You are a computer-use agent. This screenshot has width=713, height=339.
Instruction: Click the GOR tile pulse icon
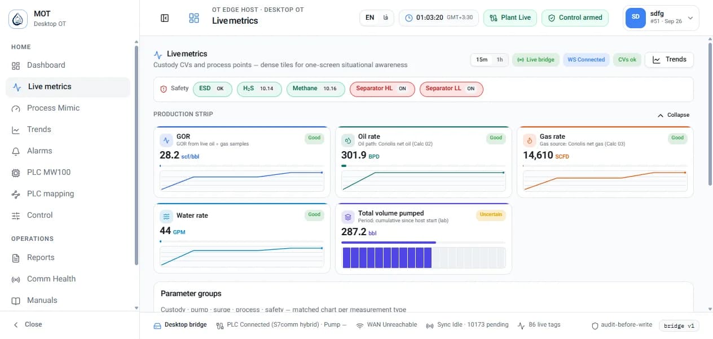point(166,140)
